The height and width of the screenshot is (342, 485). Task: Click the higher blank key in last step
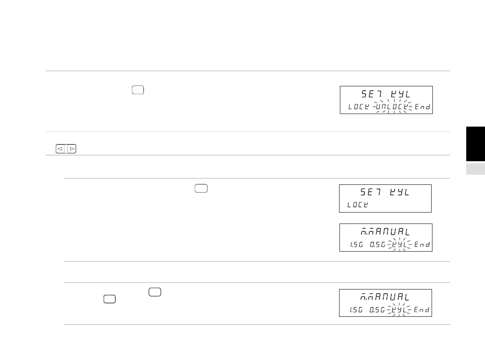tap(155, 291)
